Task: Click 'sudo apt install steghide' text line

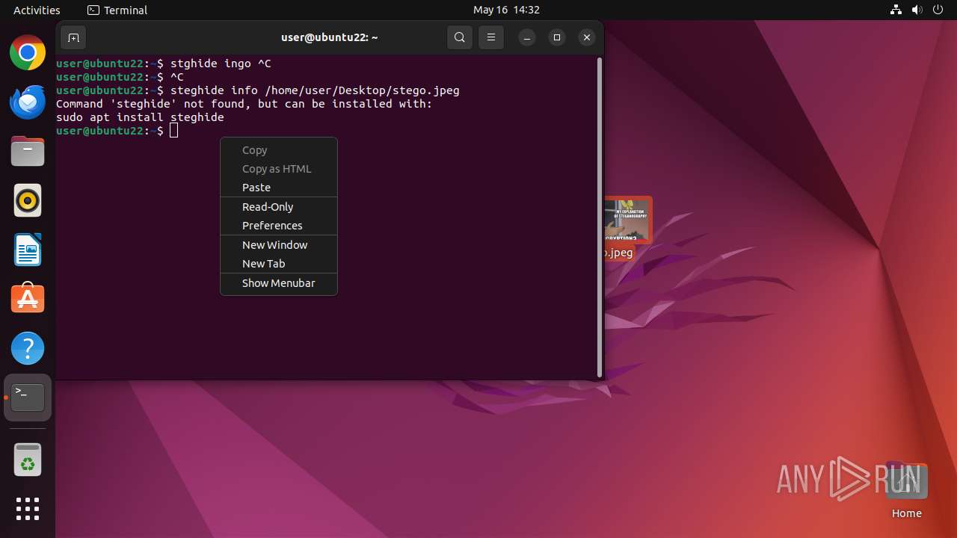Action: tap(140, 117)
